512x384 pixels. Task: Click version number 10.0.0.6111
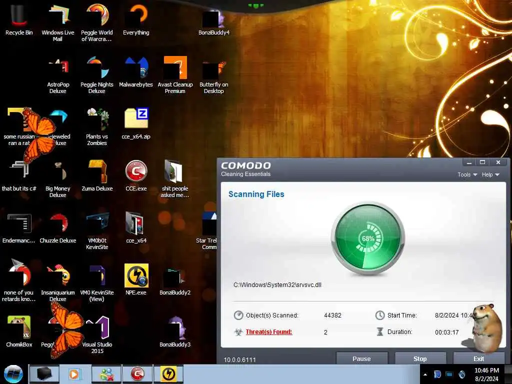coord(239,360)
